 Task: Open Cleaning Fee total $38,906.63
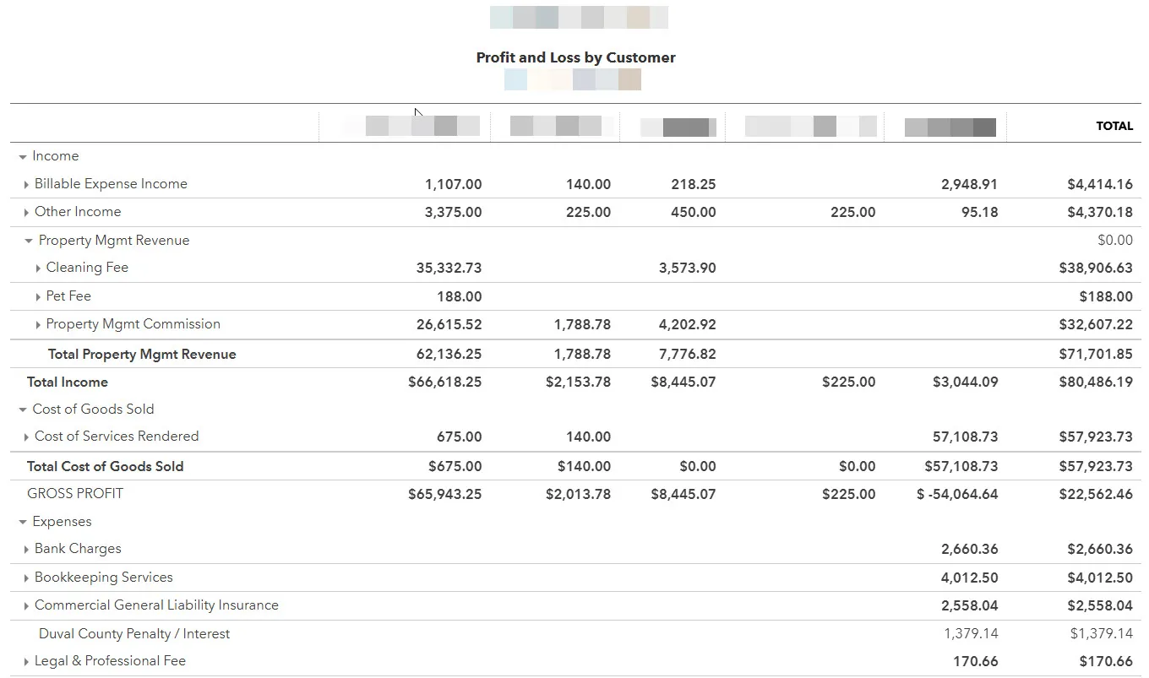1096,268
